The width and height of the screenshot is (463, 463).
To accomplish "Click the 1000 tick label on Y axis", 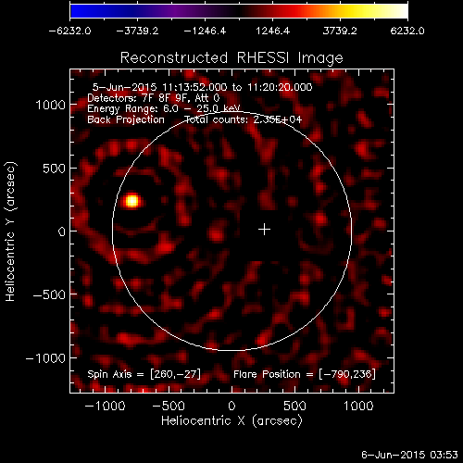I will [51, 105].
